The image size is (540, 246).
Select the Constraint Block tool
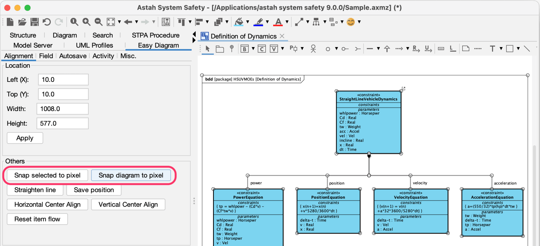click(x=262, y=48)
